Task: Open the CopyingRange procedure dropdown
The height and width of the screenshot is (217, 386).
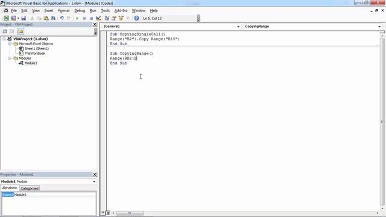Action: pyautogui.click(x=379, y=27)
